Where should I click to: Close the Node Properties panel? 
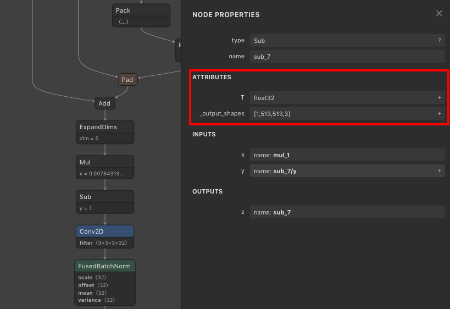[x=439, y=14]
